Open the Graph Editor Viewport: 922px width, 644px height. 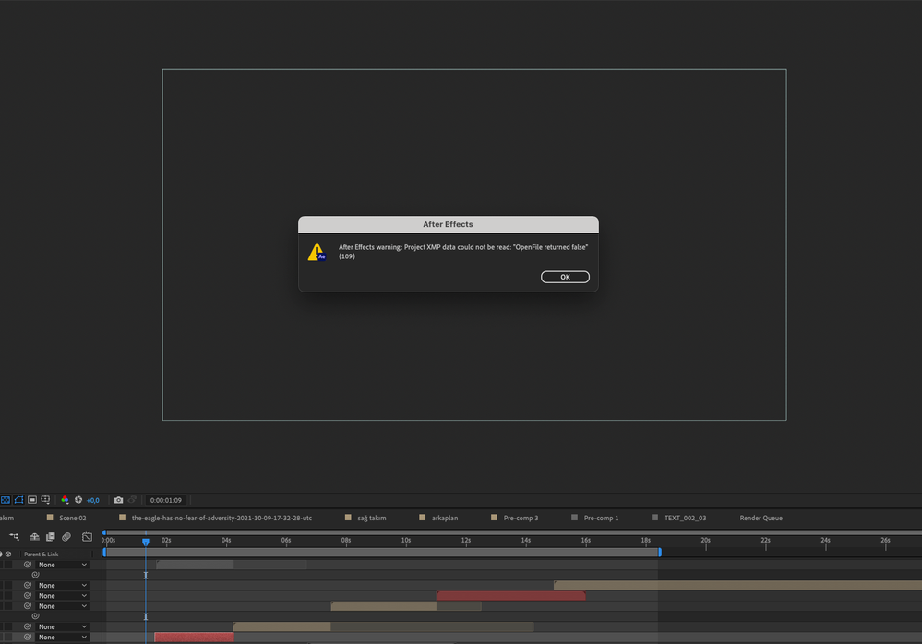point(87,536)
